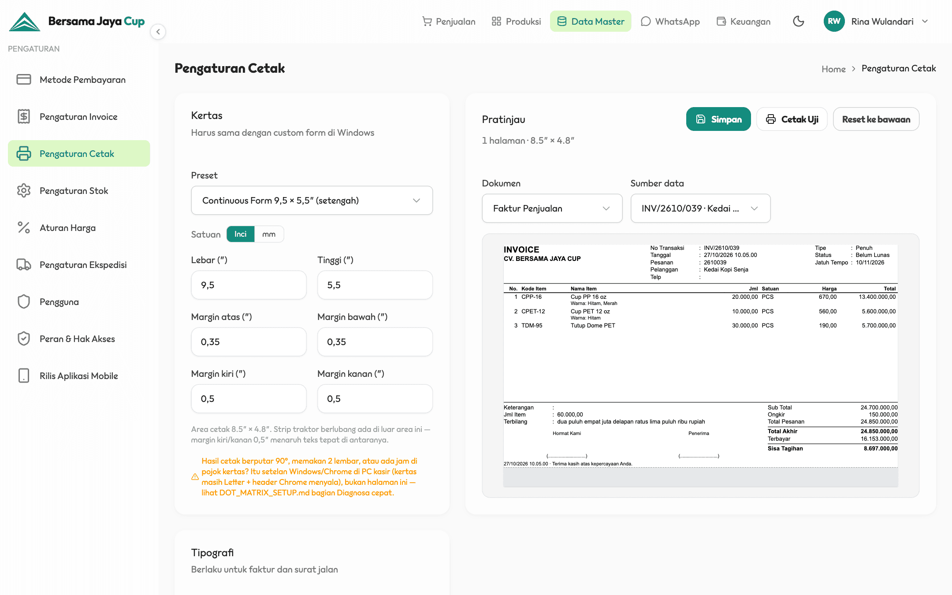
Task: Open the Preset Continuous Form dropdown
Action: 312,201
